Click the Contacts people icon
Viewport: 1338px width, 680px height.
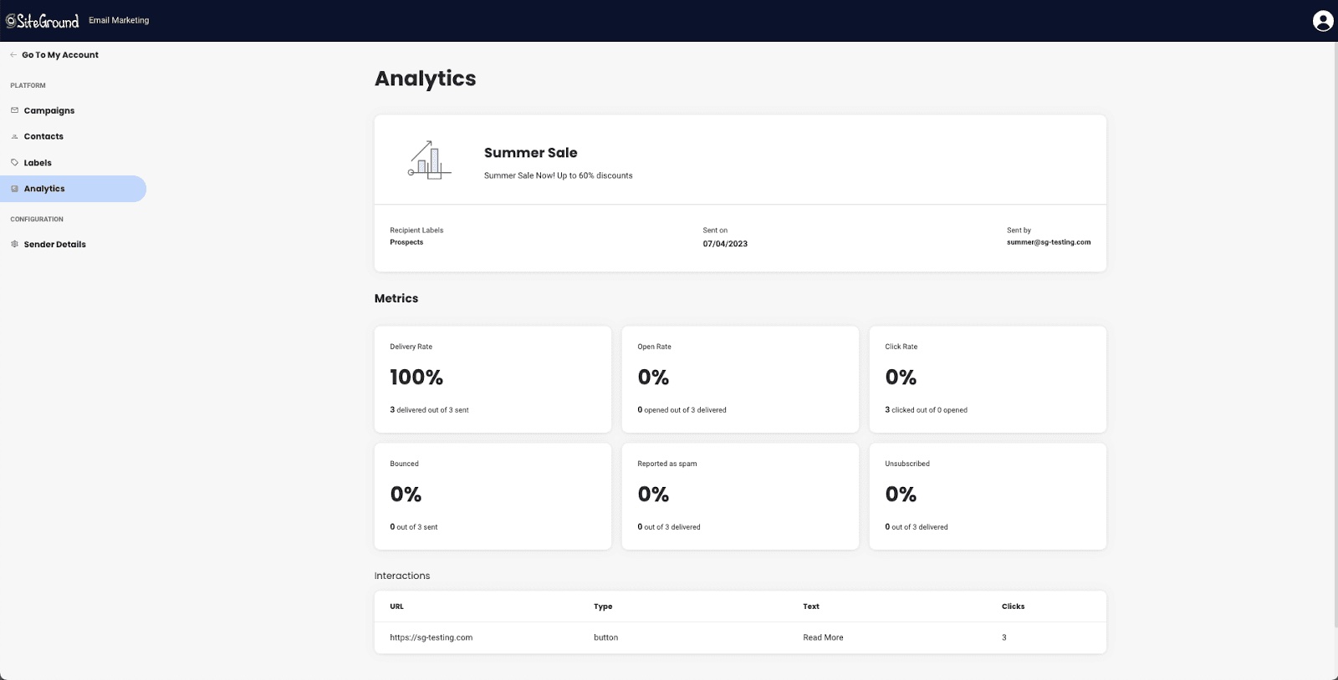(14, 136)
